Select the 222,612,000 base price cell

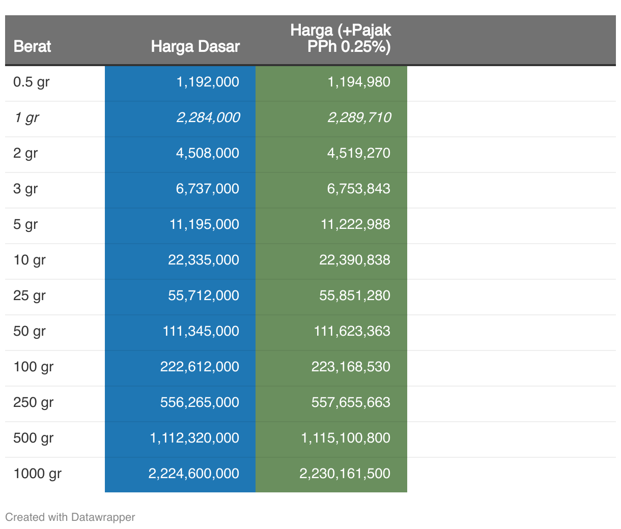coord(200,367)
